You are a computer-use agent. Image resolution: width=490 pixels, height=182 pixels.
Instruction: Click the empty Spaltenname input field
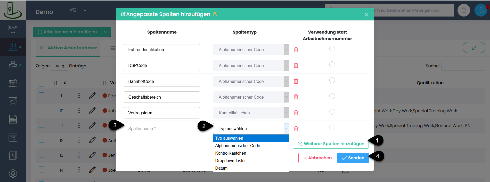(162, 129)
